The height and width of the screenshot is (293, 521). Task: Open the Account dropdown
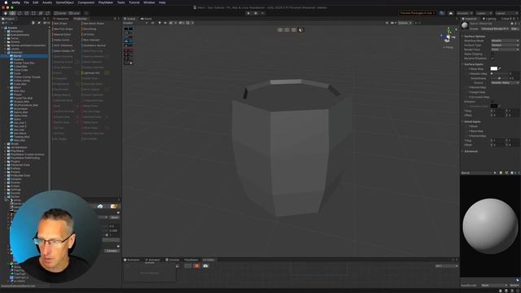(x=465, y=13)
